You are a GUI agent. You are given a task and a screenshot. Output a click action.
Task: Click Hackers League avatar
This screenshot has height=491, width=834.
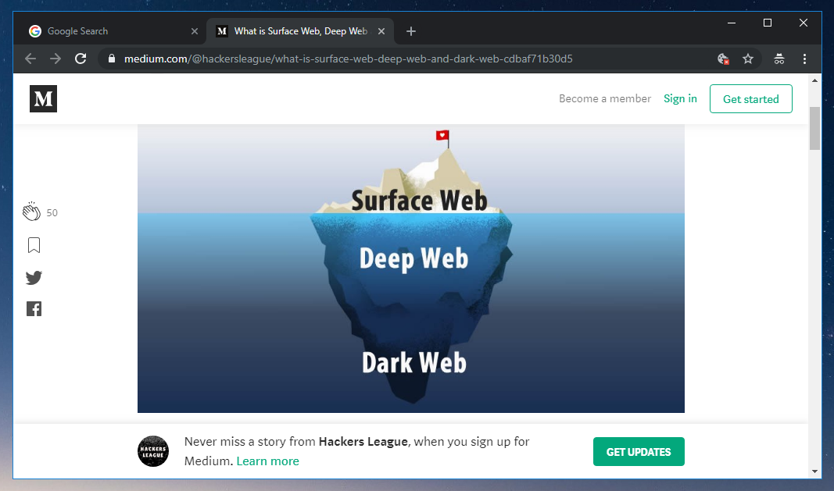[x=153, y=451]
